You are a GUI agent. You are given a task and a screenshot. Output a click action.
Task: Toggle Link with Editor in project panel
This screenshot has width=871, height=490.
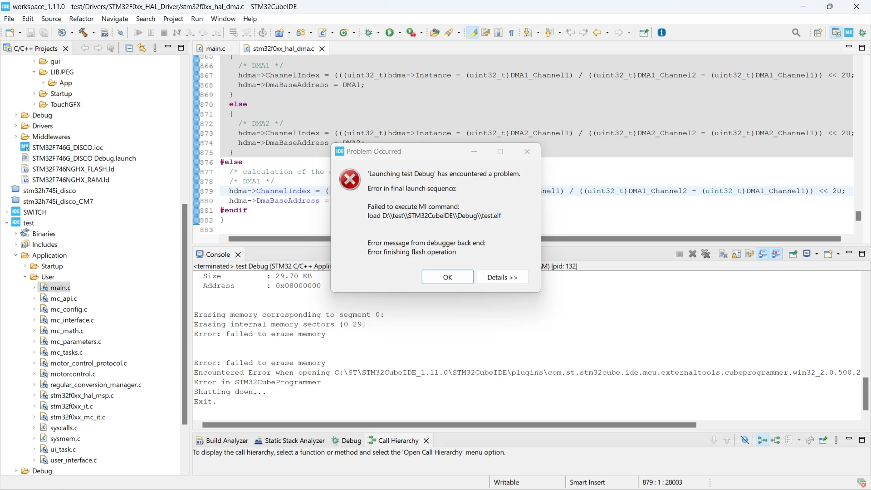(x=142, y=48)
